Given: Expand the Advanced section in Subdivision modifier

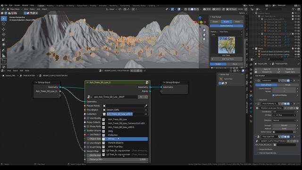Looking at the screenshot, I should coord(262,100).
